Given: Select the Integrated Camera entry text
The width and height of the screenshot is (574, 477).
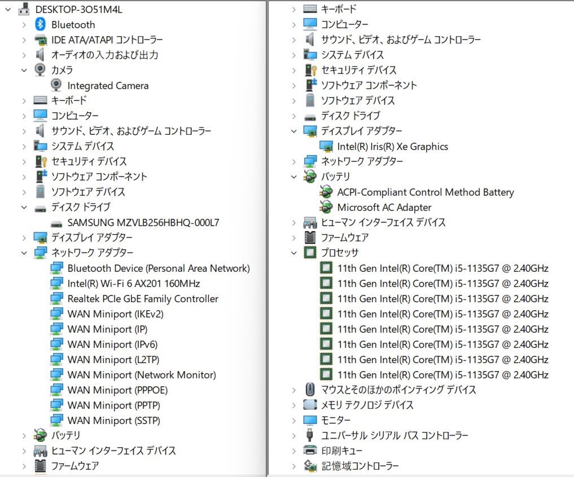Looking at the screenshot, I should (x=108, y=86).
